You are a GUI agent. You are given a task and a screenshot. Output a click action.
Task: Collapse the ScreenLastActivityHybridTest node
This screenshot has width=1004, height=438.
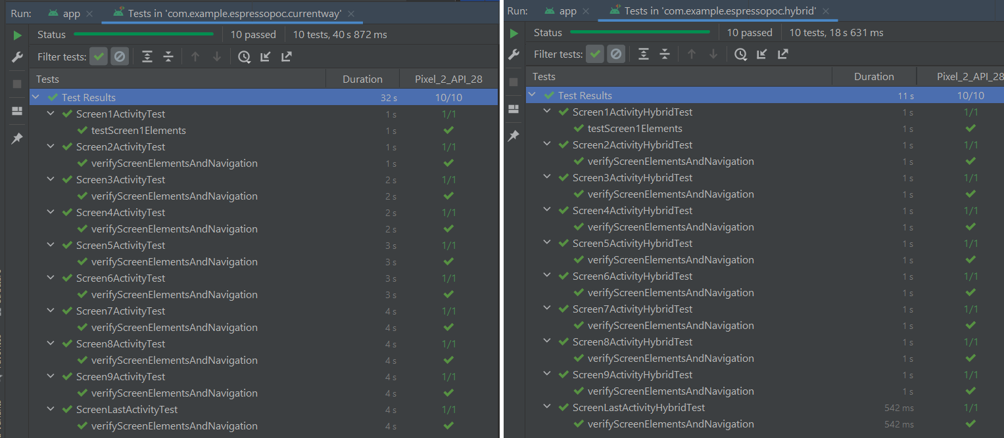(546, 407)
